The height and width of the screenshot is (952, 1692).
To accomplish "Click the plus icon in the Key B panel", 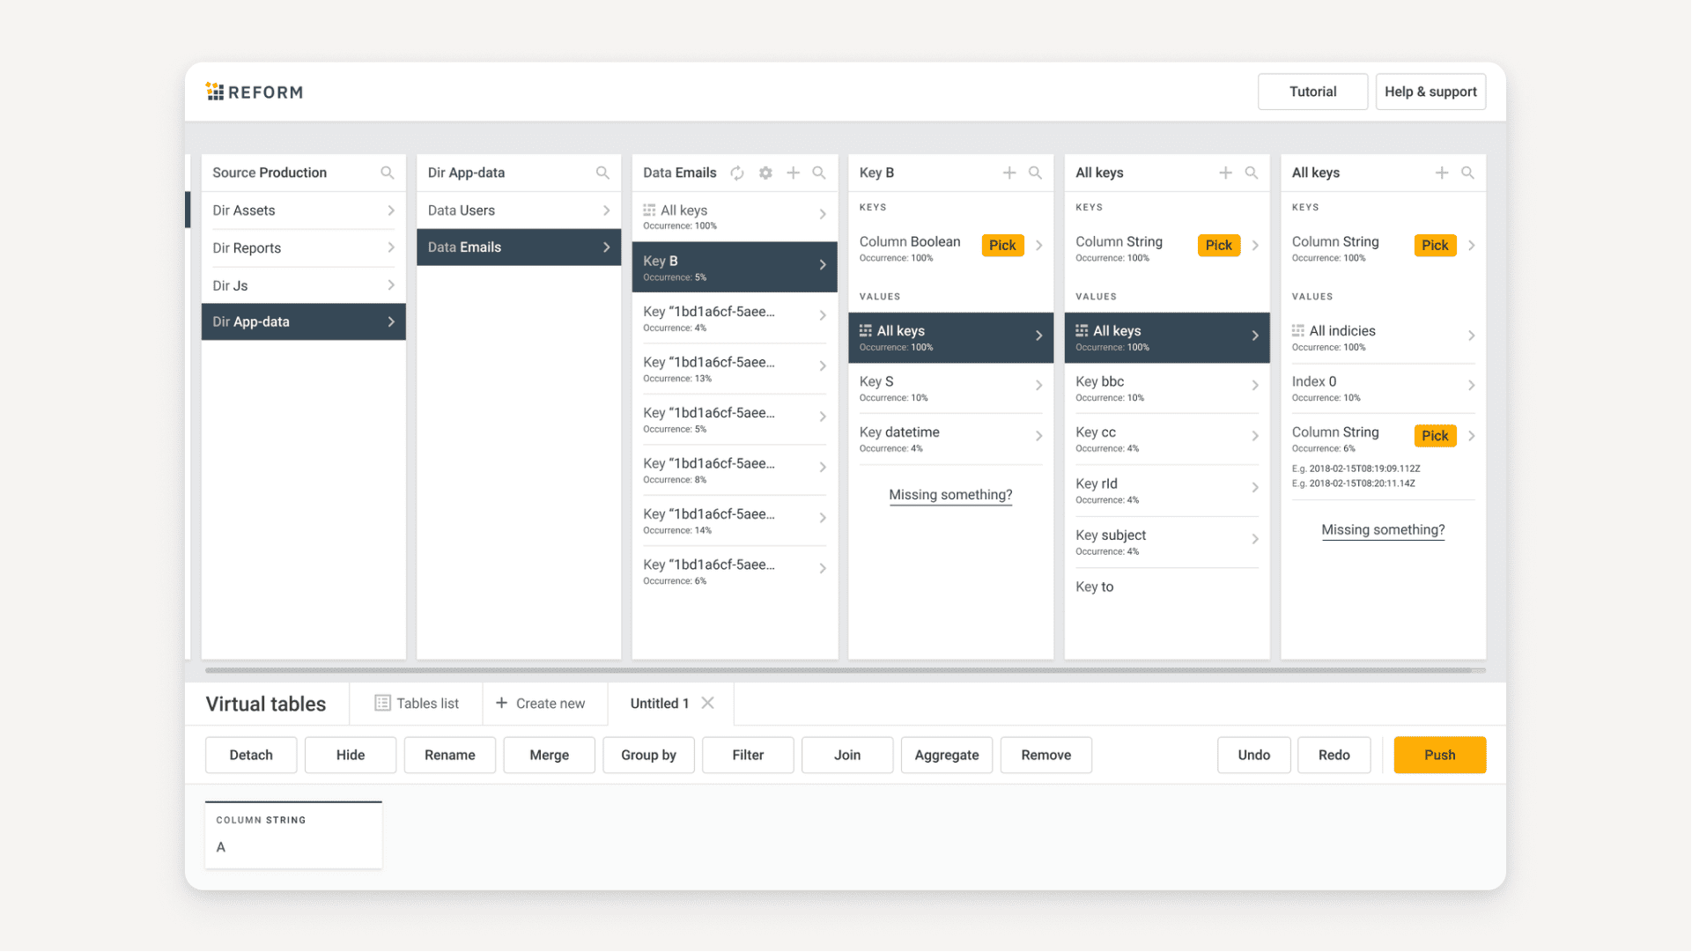I will click(1009, 173).
